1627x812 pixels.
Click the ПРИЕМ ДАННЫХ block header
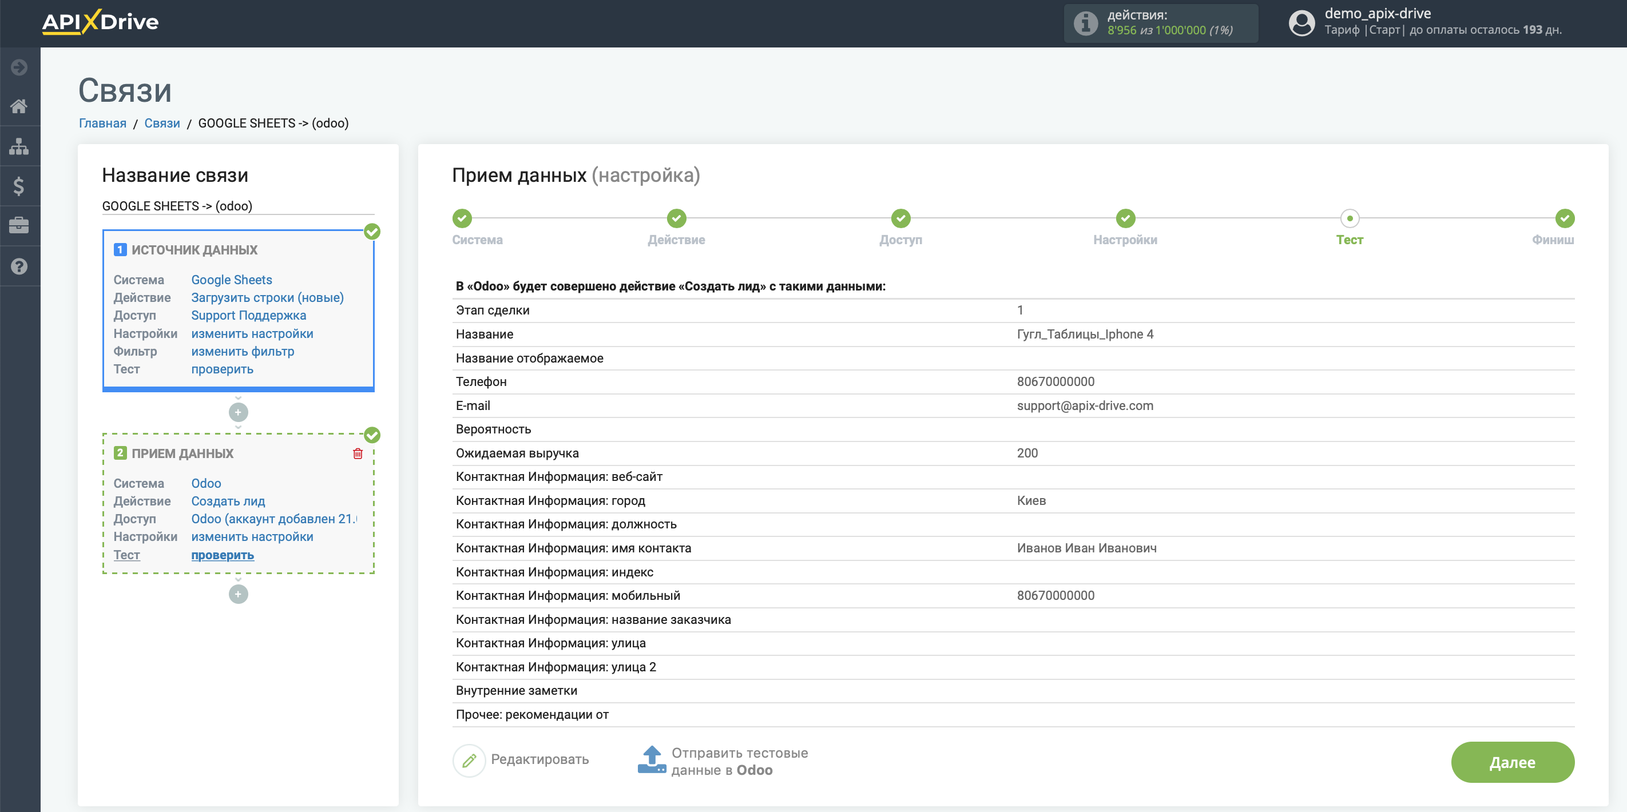182,453
